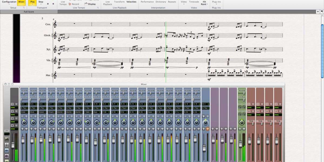
Task: Open the (Xyloph) sound dropdown
Action: pyautogui.click(x=42, y=112)
